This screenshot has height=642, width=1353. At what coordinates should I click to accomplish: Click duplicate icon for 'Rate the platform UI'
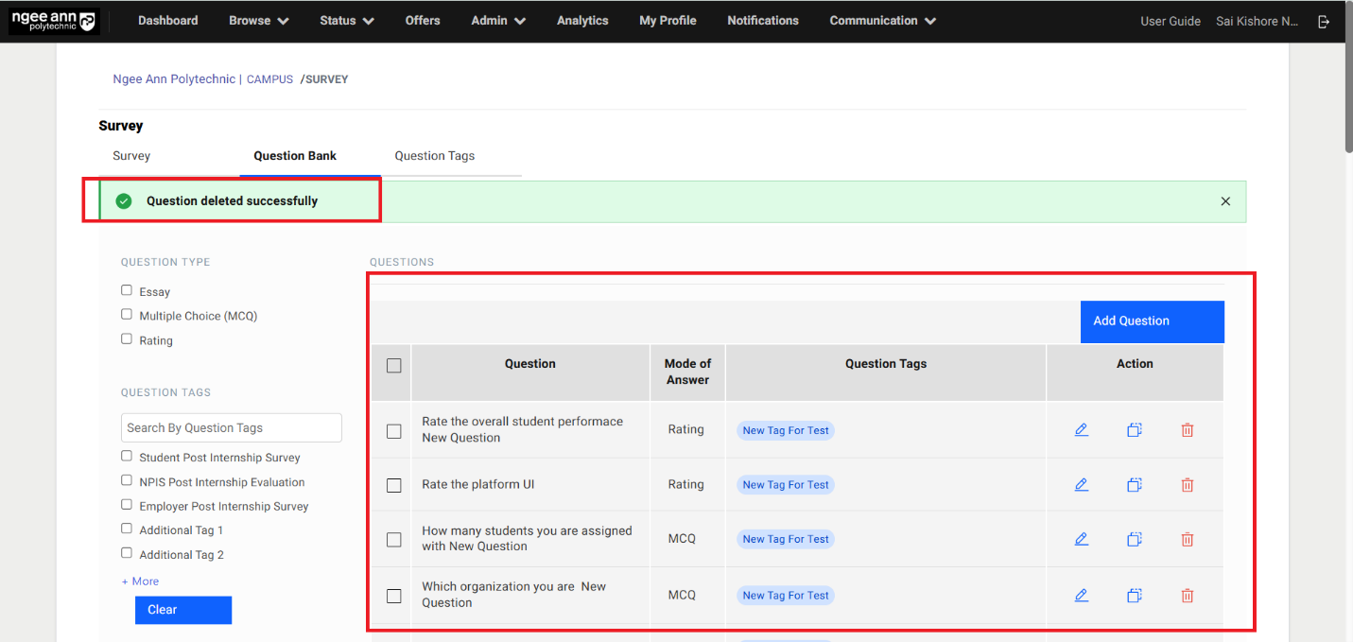coord(1134,484)
